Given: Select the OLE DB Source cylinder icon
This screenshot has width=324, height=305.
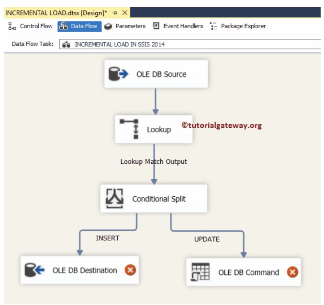Looking at the screenshot, I should [x=118, y=74].
